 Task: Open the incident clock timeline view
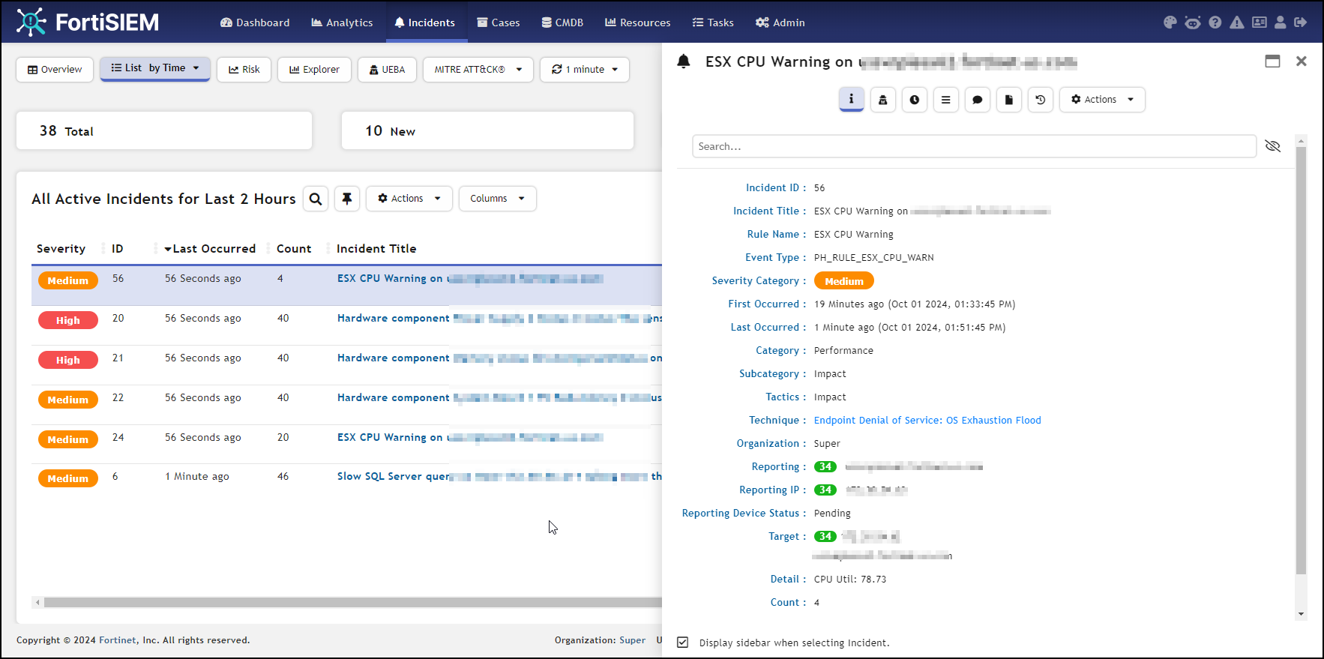[915, 100]
